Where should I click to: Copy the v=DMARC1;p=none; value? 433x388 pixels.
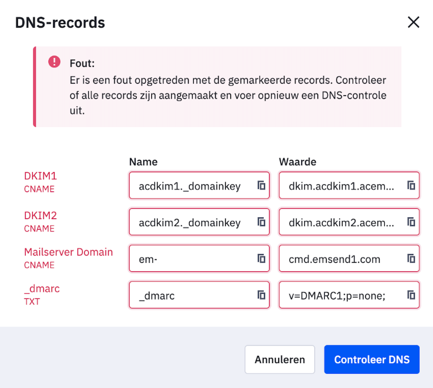coord(411,295)
